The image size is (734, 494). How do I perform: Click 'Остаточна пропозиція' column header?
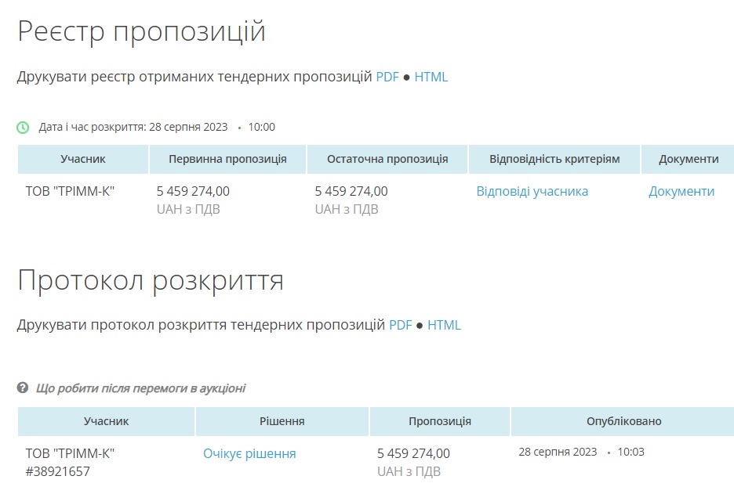(x=387, y=160)
